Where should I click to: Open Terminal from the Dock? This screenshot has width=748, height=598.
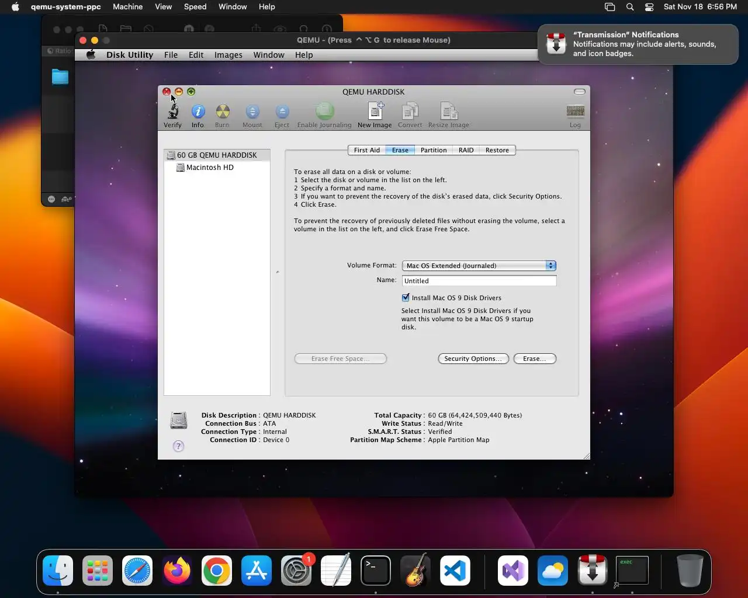[376, 570]
